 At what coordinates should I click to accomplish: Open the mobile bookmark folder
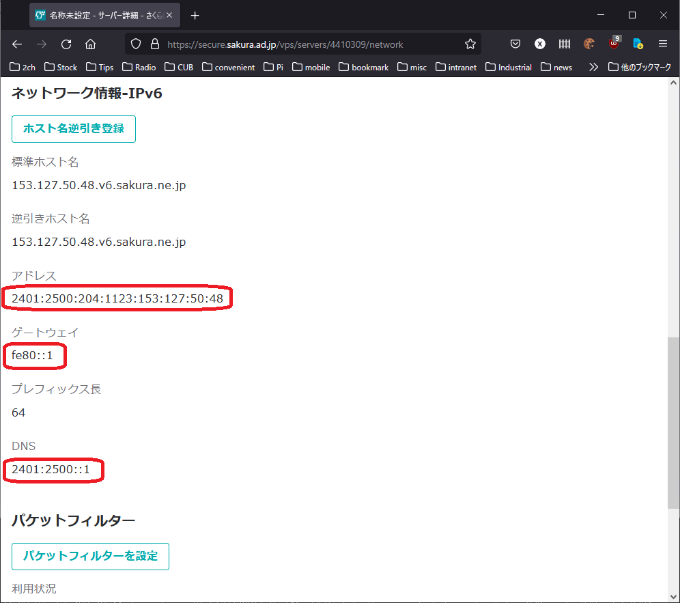(x=311, y=67)
